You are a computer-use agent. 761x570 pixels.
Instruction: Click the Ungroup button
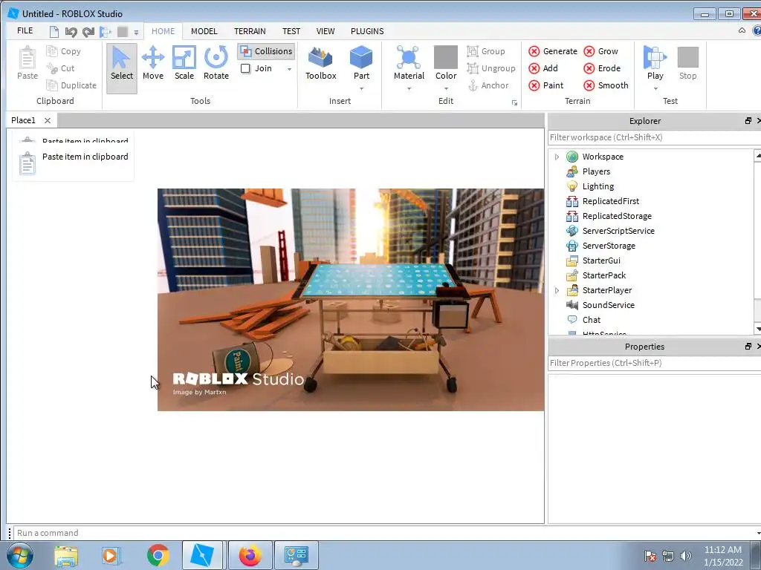coord(491,68)
